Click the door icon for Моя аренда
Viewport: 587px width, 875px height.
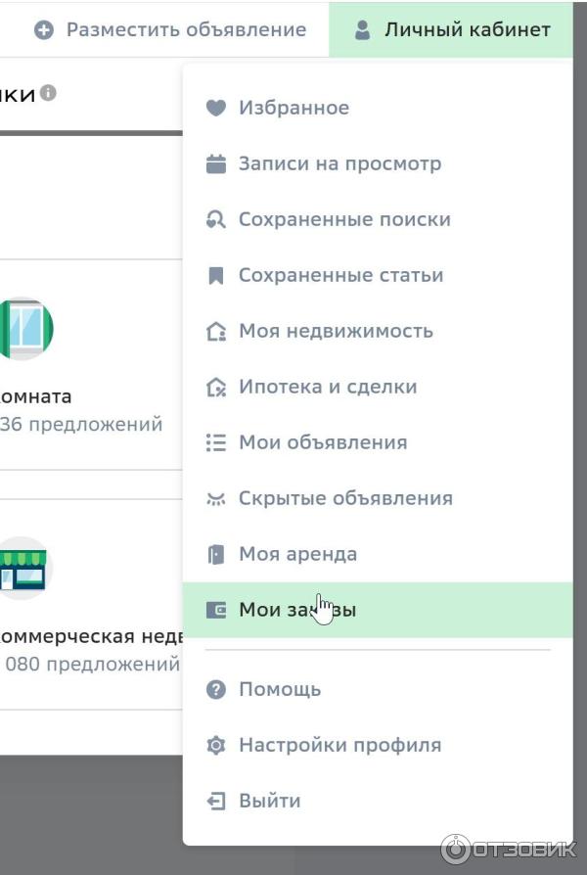(216, 555)
